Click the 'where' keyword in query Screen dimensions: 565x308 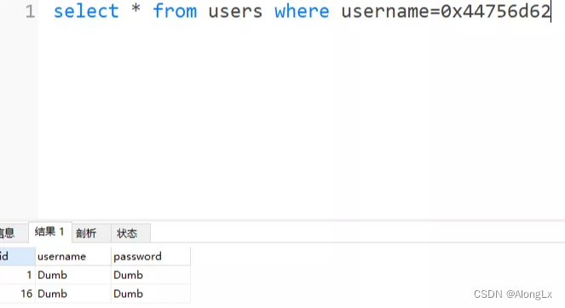coord(302,11)
